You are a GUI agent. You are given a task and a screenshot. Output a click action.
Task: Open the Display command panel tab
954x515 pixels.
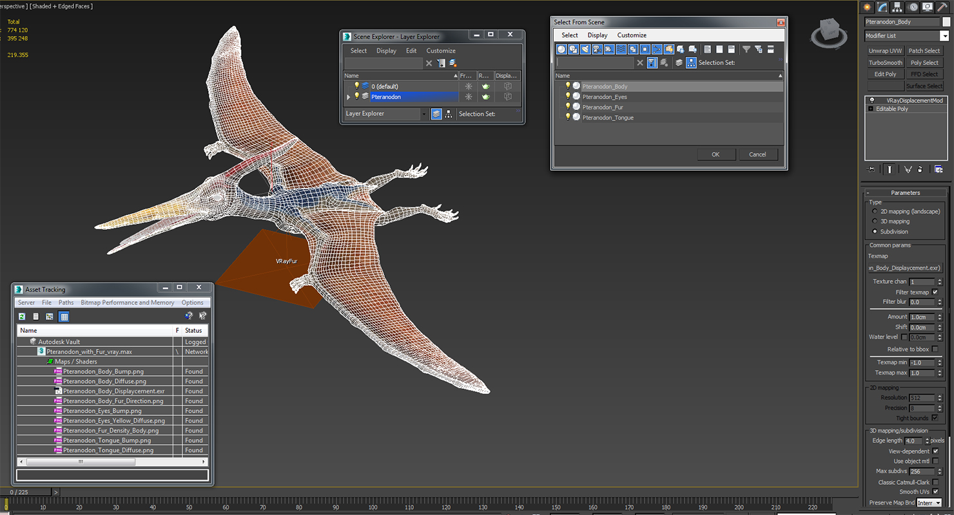tap(928, 7)
